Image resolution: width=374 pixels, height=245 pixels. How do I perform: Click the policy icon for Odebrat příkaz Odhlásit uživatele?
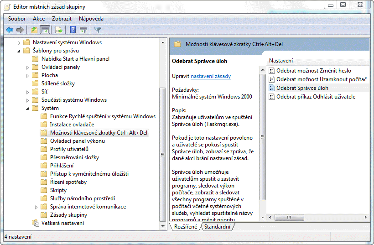pyautogui.click(x=271, y=97)
